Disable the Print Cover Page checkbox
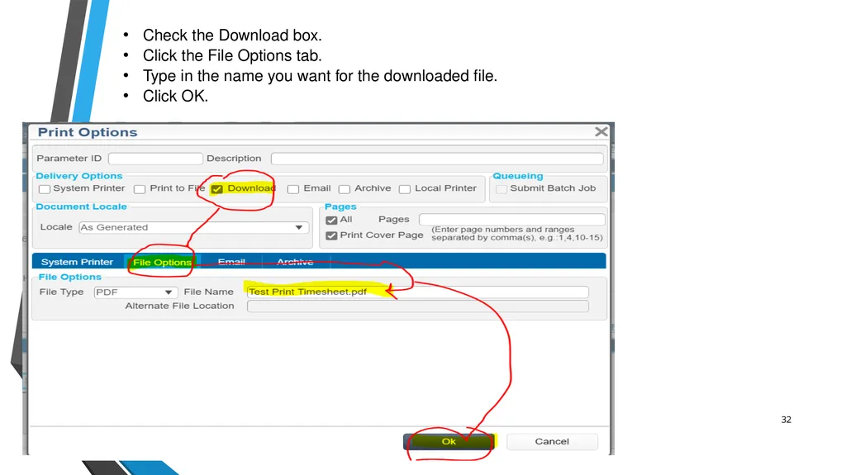This screenshot has height=475, width=846. [x=331, y=236]
